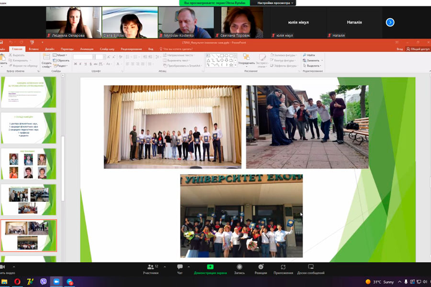Open the Анимация ribbon tab
Viewport: 431px width, 287px height.
(87, 49)
